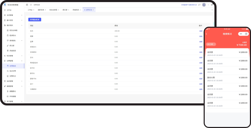Image resolution: width=251 pixels, height=128 pixels.
Task: Expand the 活动管理 sidebar group chevron
Action: (22, 81)
